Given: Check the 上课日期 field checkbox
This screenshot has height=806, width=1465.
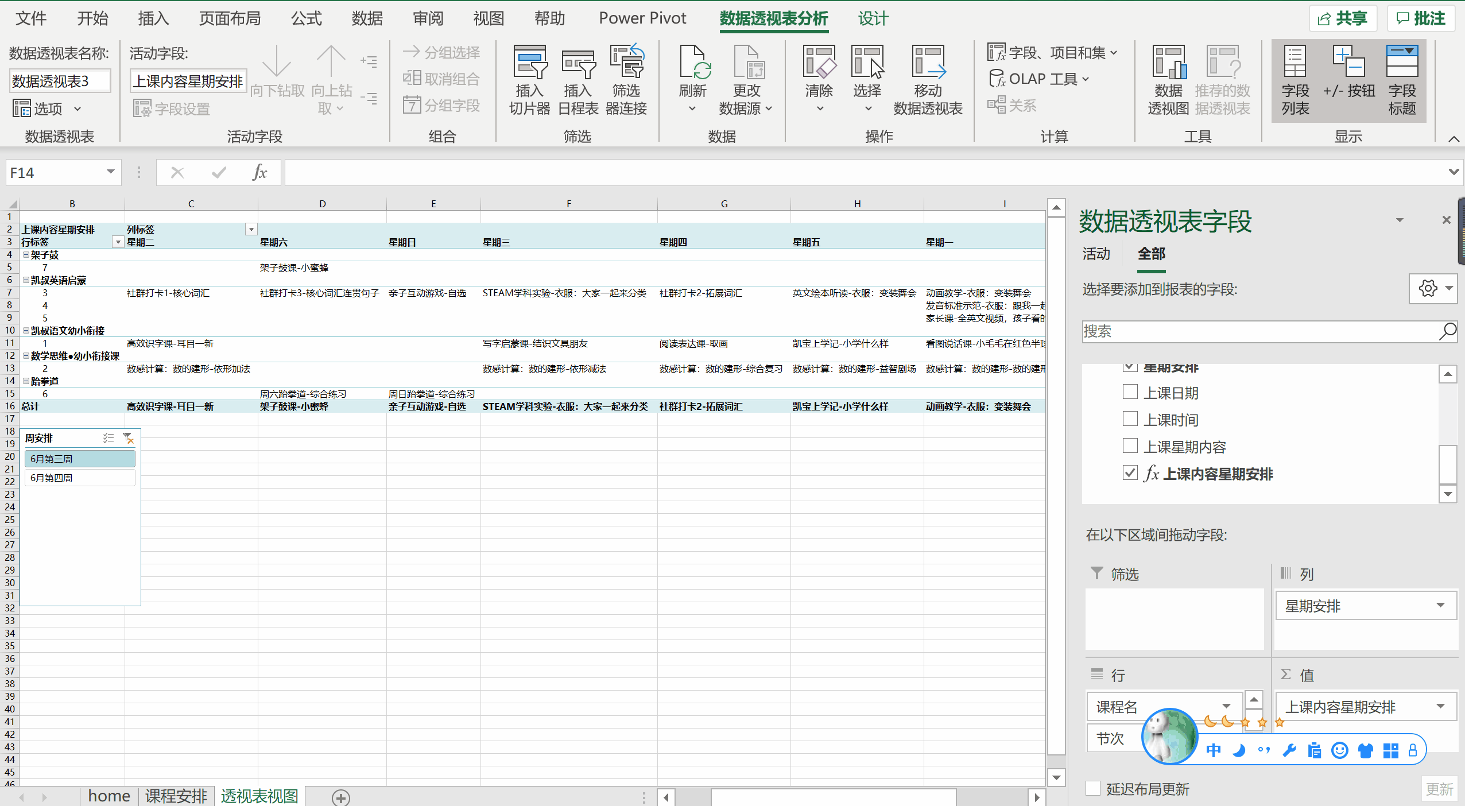Looking at the screenshot, I should (x=1130, y=392).
